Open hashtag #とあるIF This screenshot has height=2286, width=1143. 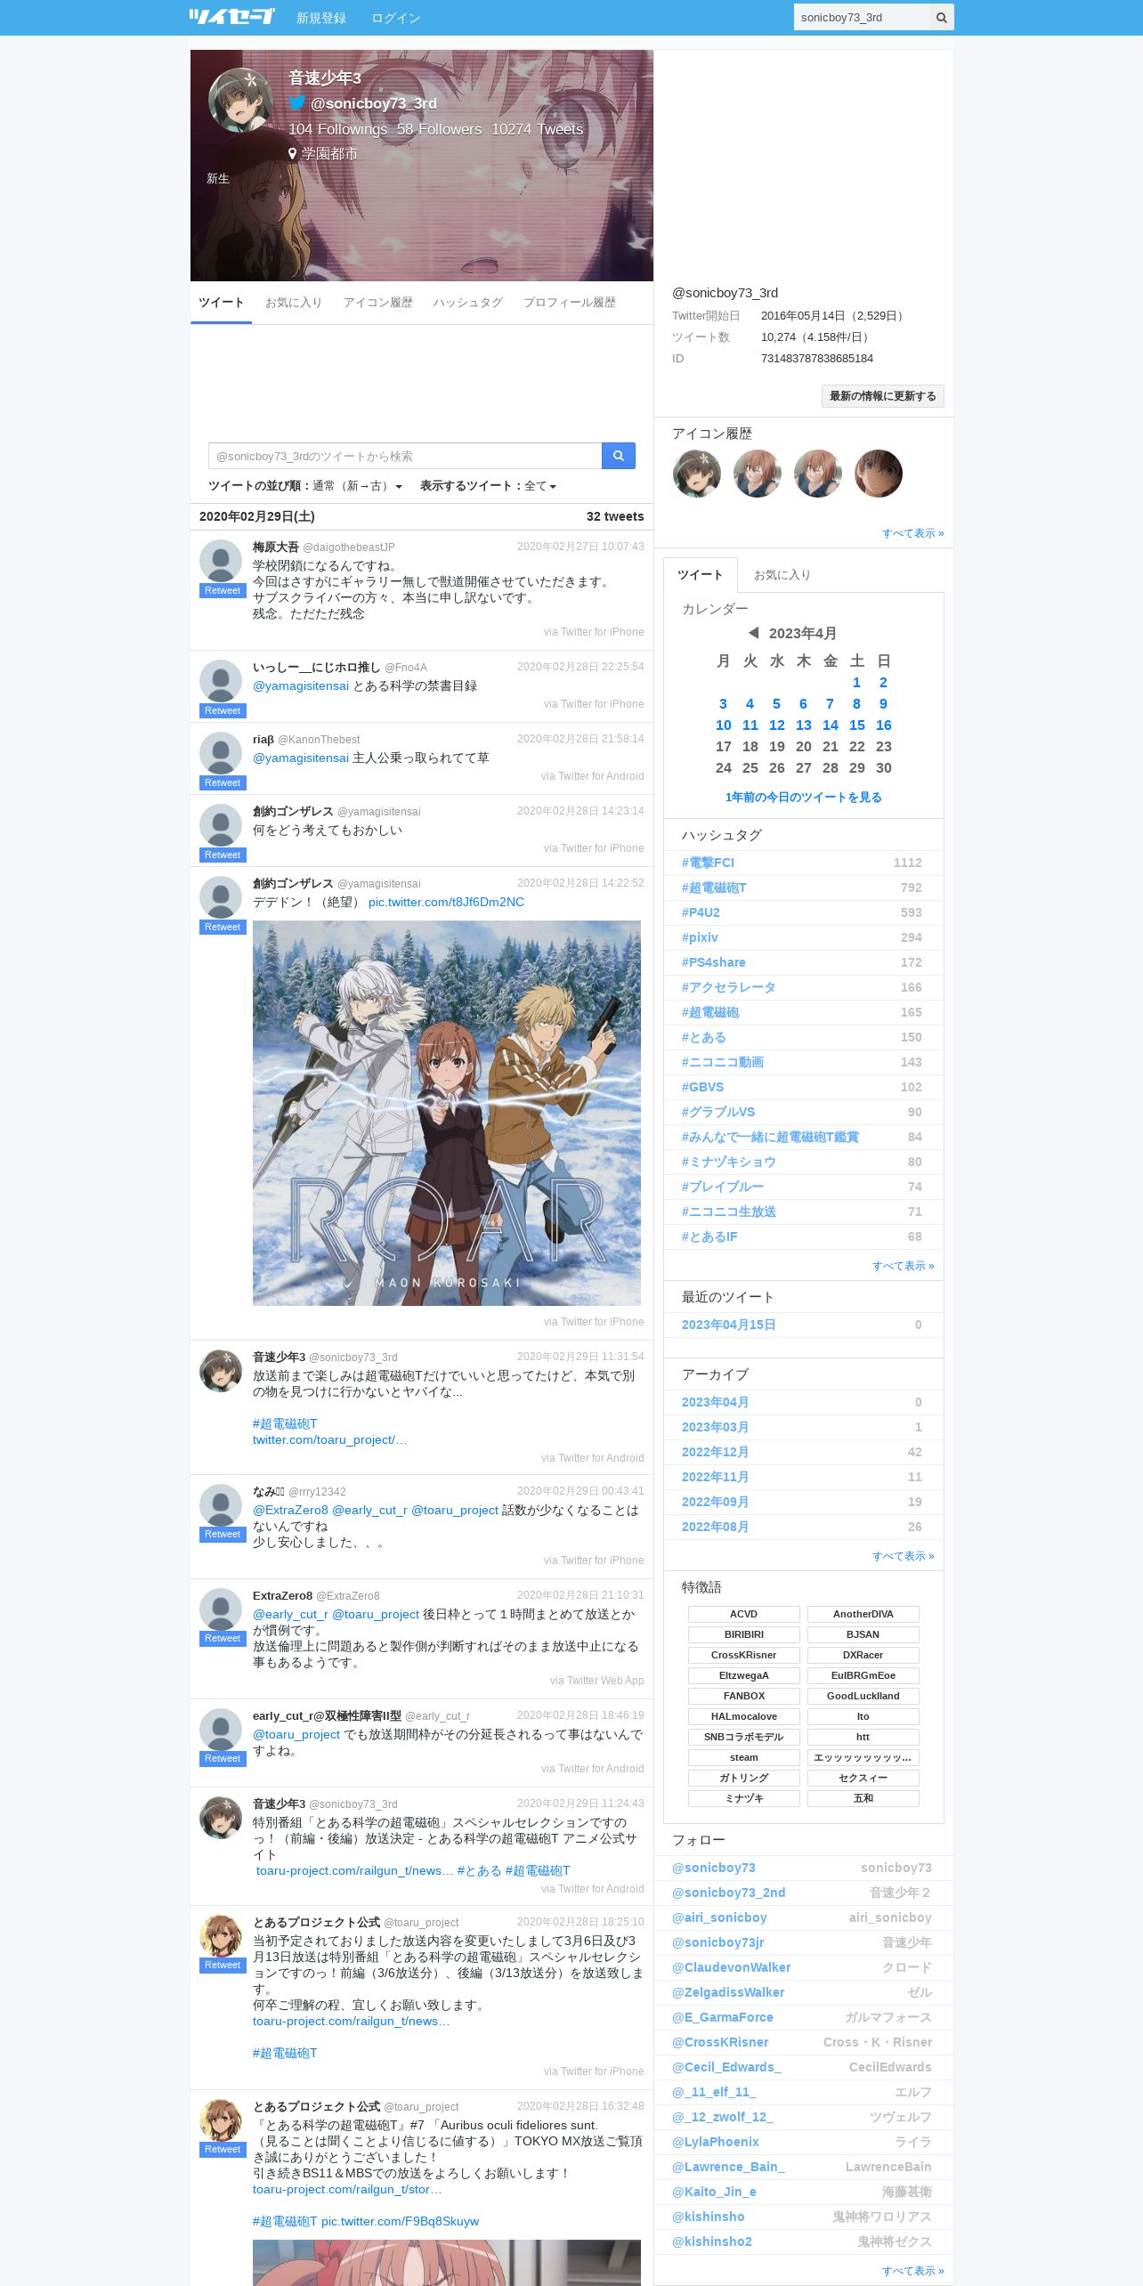[709, 1236]
